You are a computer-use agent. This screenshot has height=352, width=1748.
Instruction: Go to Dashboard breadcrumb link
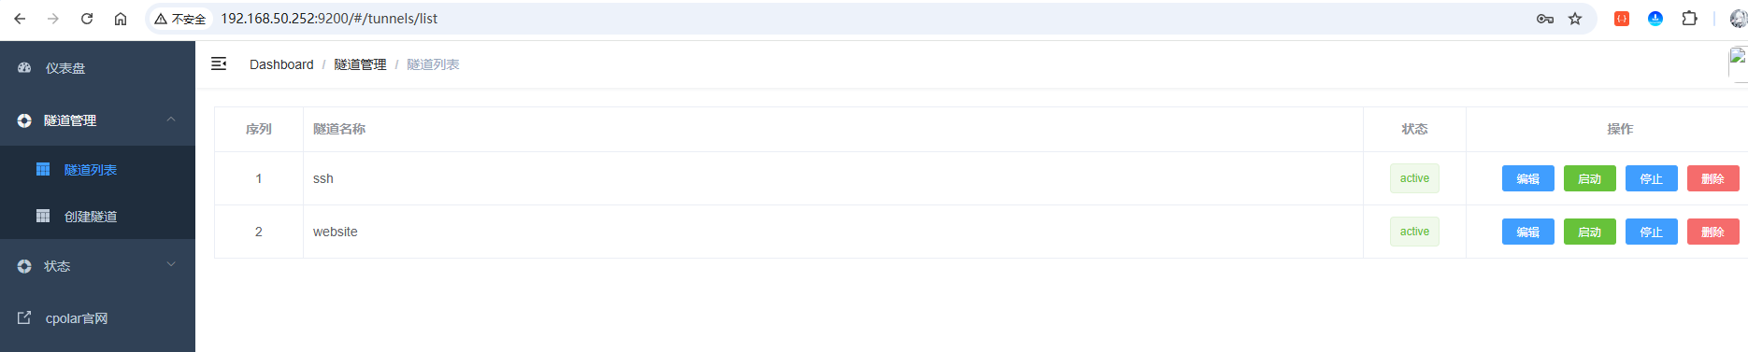(281, 64)
